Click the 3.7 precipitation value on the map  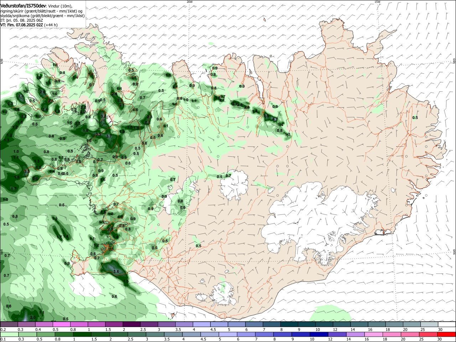109,136
